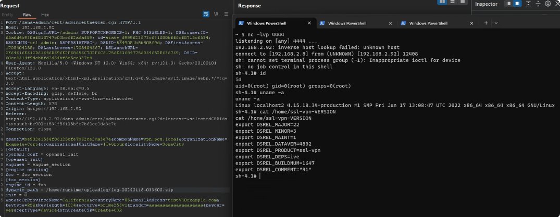Select second Windows PowerShell tab
Viewport: 560px width, 217px height.
pyautogui.click(x=357, y=23)
